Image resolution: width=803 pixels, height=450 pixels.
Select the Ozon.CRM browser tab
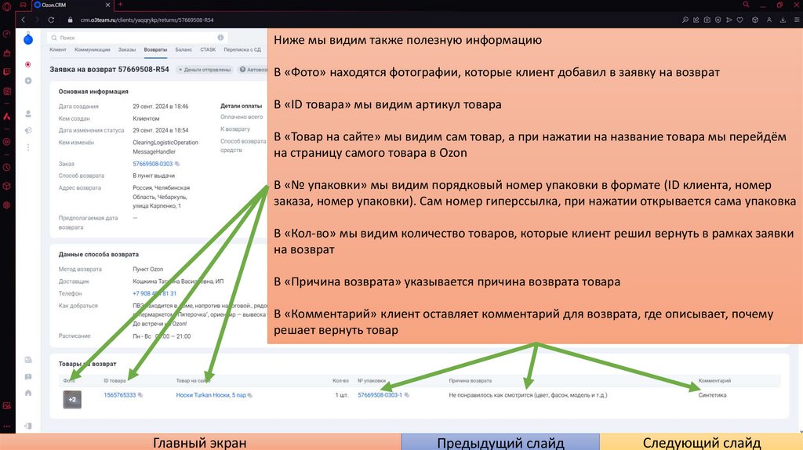click(x=72, y=5)
